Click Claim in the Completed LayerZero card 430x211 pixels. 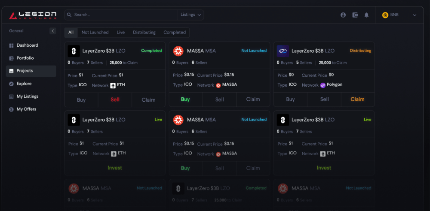click(x=148, y=100)
